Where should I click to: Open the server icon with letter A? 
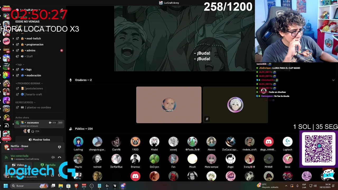click(x=6, y=126)
